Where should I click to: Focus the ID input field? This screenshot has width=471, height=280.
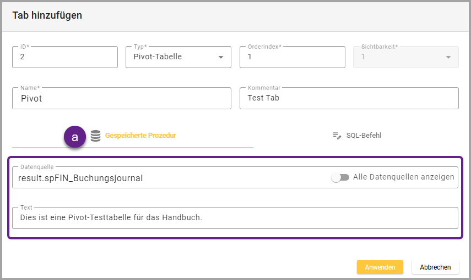(64, 57)
